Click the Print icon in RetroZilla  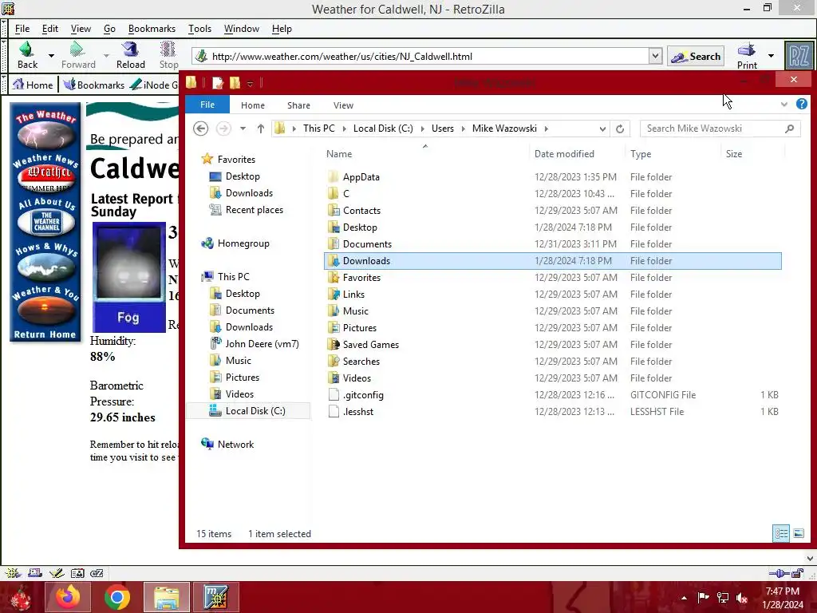pos(747,55)
